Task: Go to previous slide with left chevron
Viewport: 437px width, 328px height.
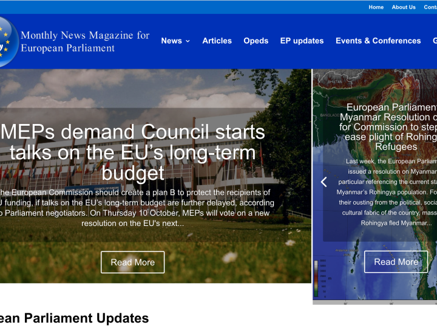Action: pos(324,182)
